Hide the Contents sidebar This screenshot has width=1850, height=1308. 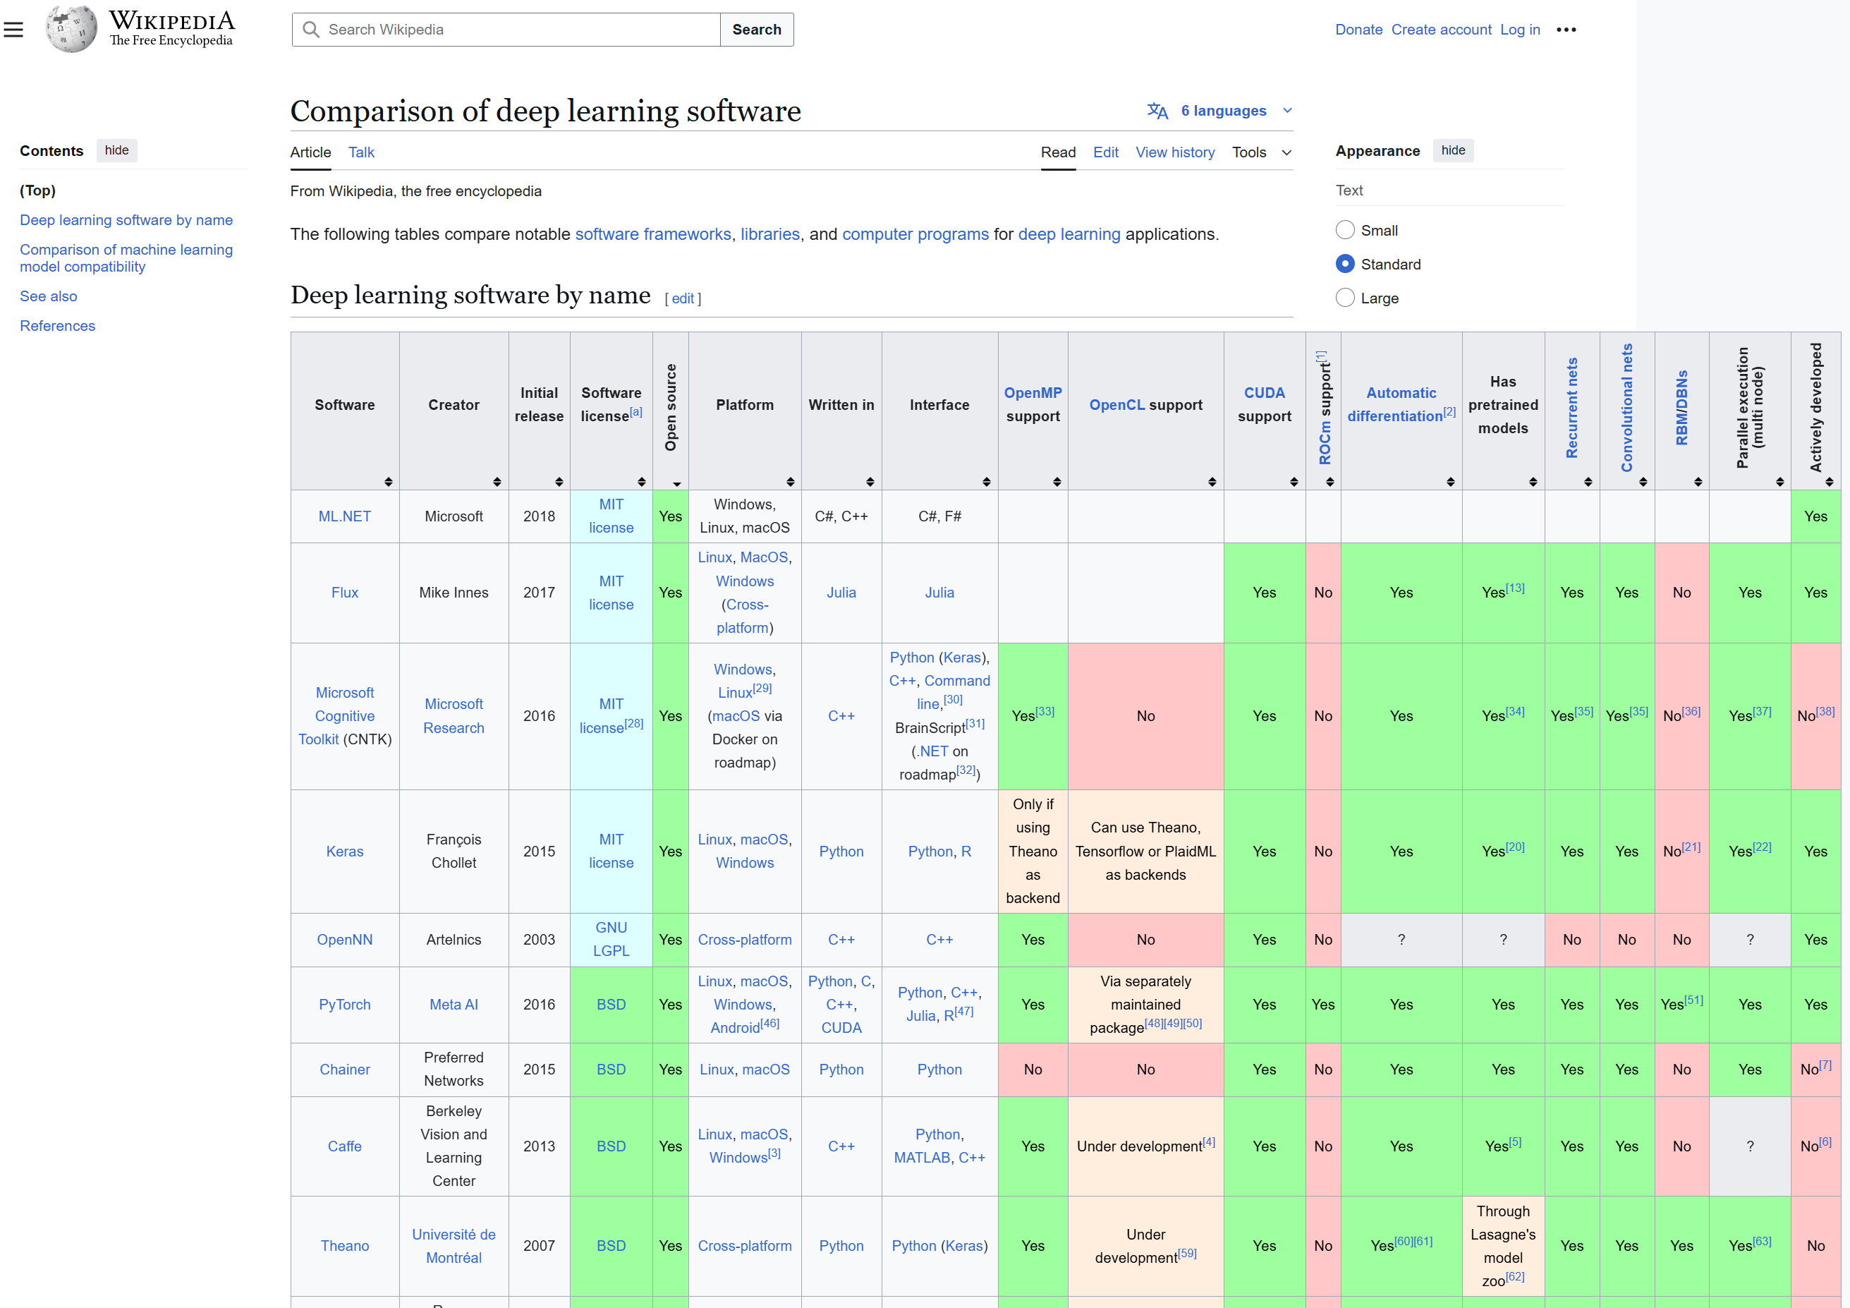tap(117, 151)
